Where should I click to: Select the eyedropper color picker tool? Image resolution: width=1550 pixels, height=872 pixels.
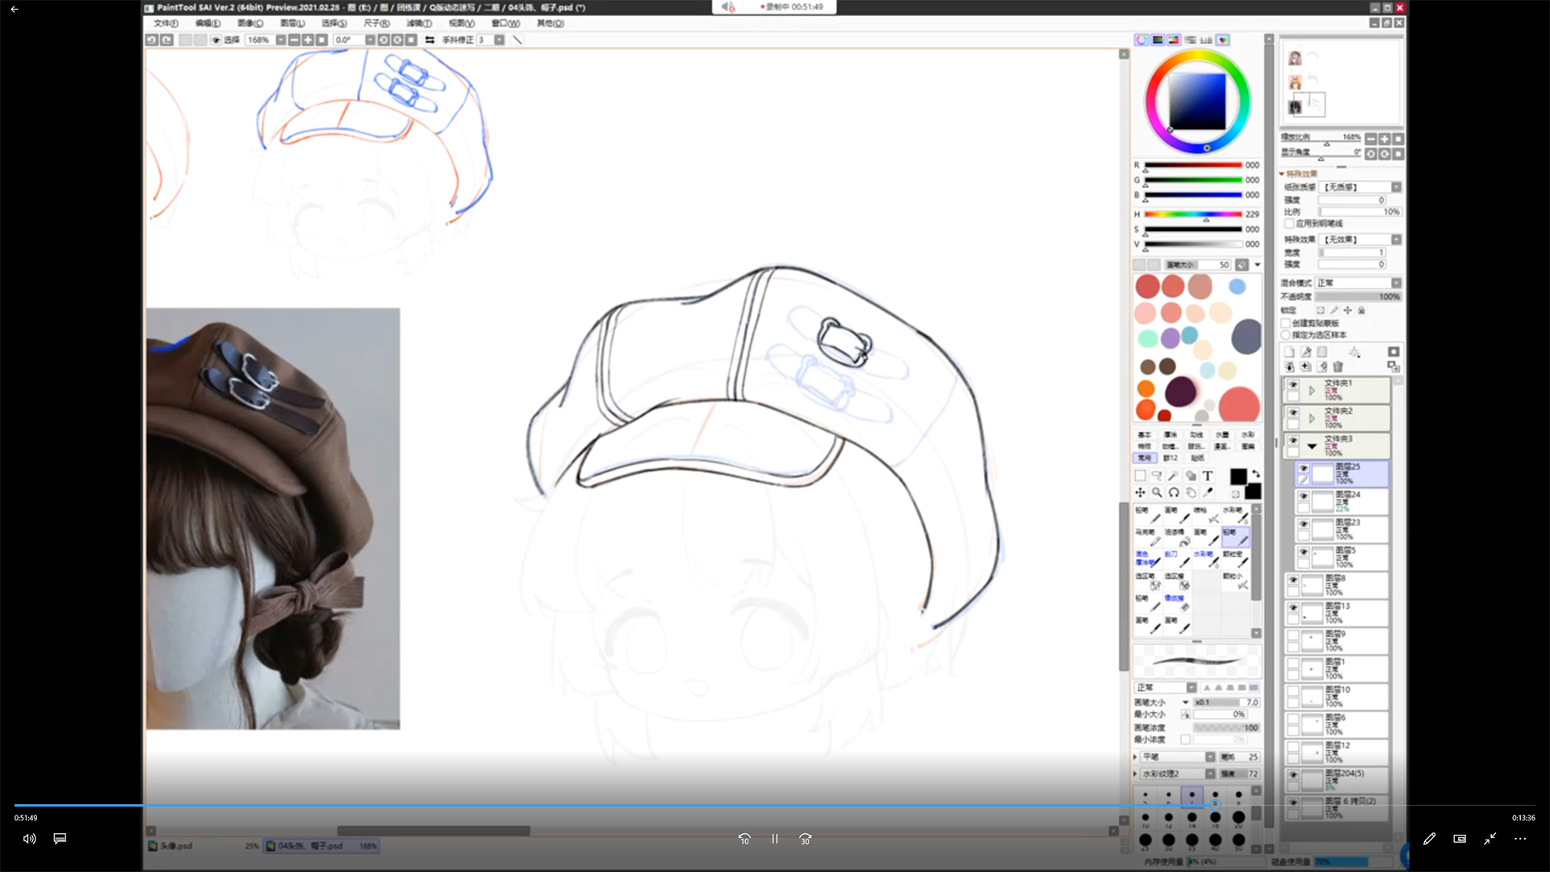click(1208, 493)
